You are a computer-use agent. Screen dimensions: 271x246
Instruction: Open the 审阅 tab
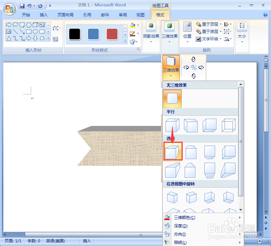123,15
